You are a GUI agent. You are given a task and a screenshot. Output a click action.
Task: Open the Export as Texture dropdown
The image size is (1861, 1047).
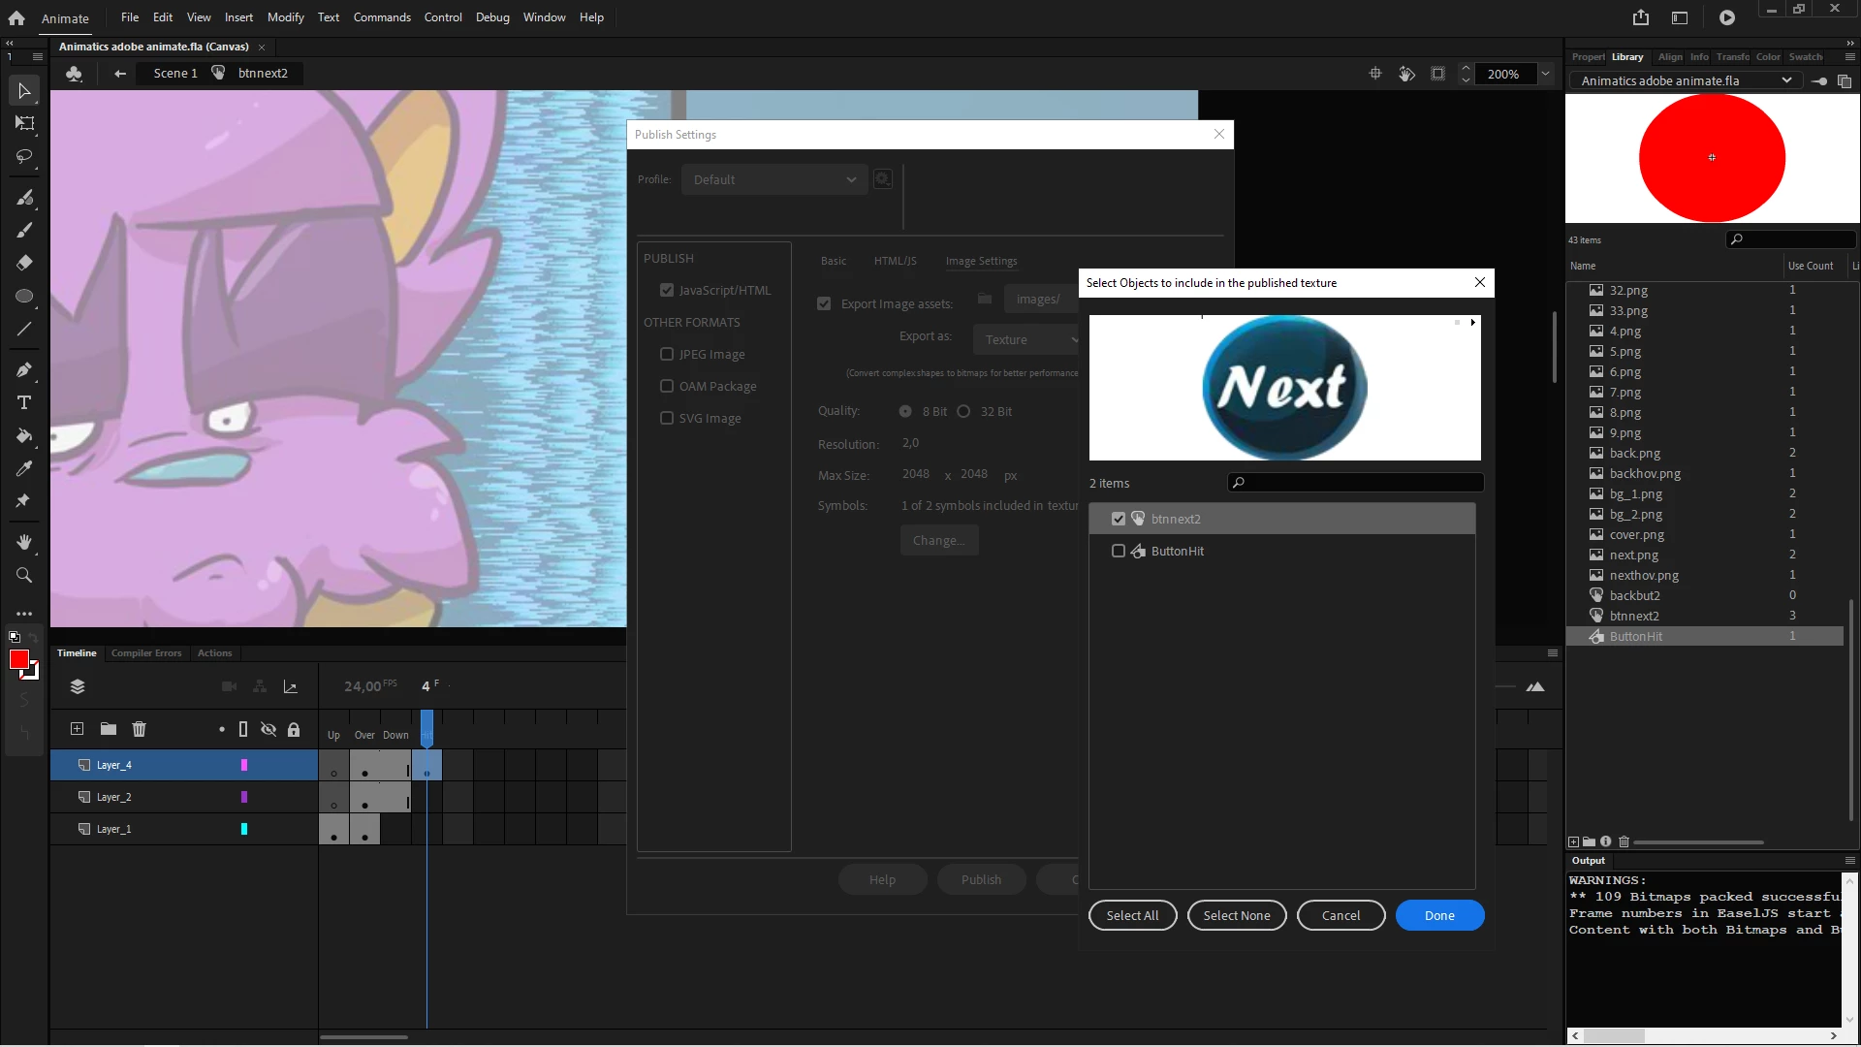pyautogui.click(x=1027, y=339)
